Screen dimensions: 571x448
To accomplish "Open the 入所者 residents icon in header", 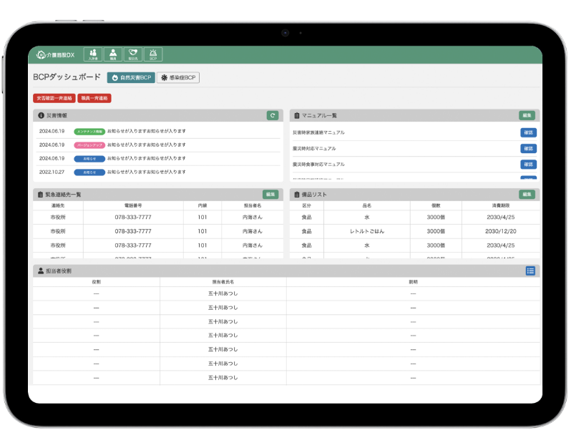I will point(93,54).
